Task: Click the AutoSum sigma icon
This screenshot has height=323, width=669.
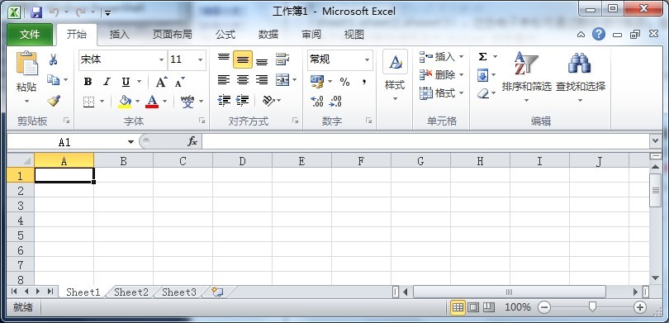Action: (482, 57)
